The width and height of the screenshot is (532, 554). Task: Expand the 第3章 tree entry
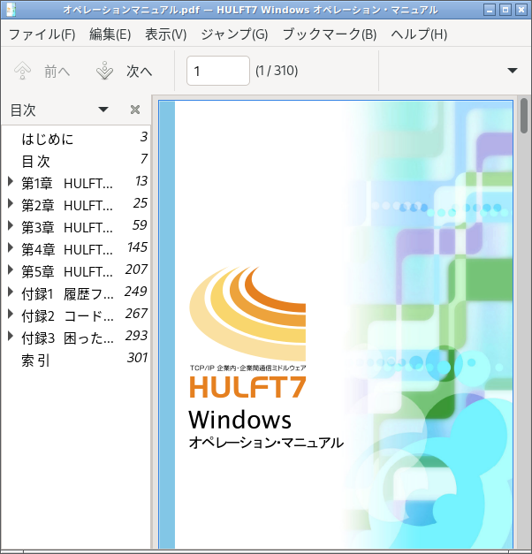pyautogui.click(x=11, y=226)
